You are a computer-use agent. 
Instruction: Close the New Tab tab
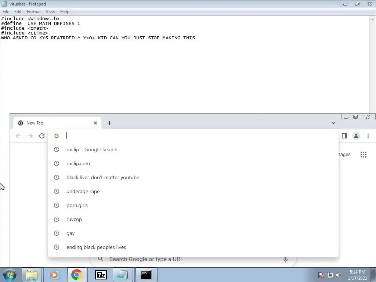(x=95, y=123)
